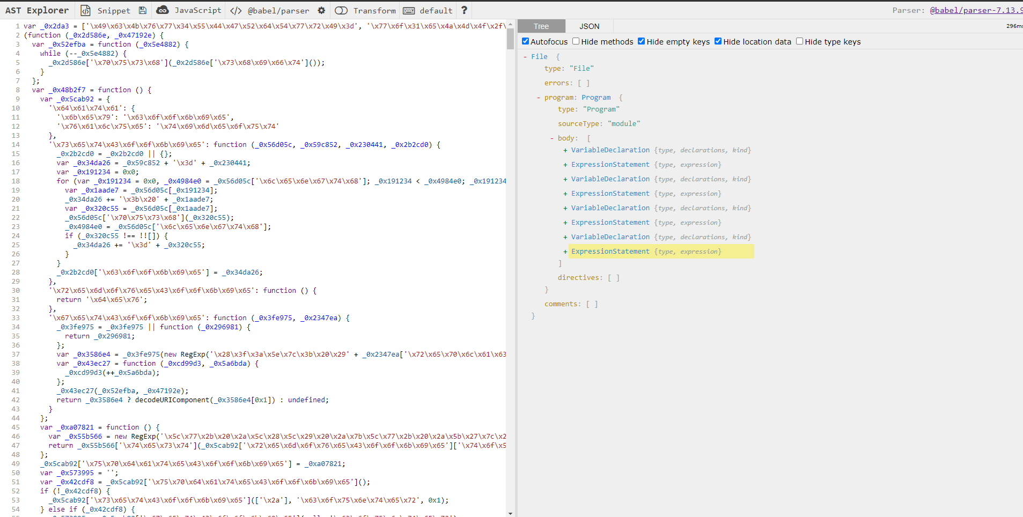Click code line 3 with _0x52efba
This screenshot has width=1023, height=517.
tap(110, 45)
